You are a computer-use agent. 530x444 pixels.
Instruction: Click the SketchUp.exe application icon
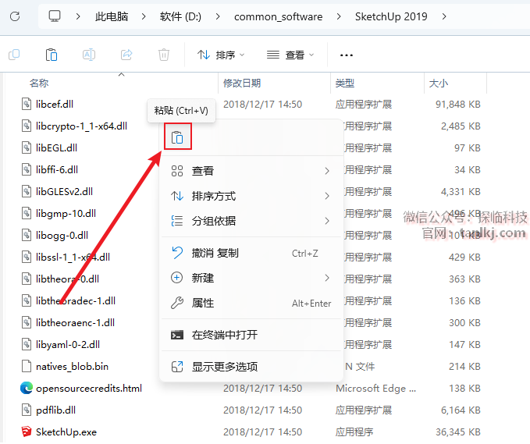pos(27,432)
